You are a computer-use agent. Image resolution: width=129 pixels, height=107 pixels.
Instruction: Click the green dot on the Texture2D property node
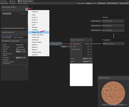click(x=51, y=44)
